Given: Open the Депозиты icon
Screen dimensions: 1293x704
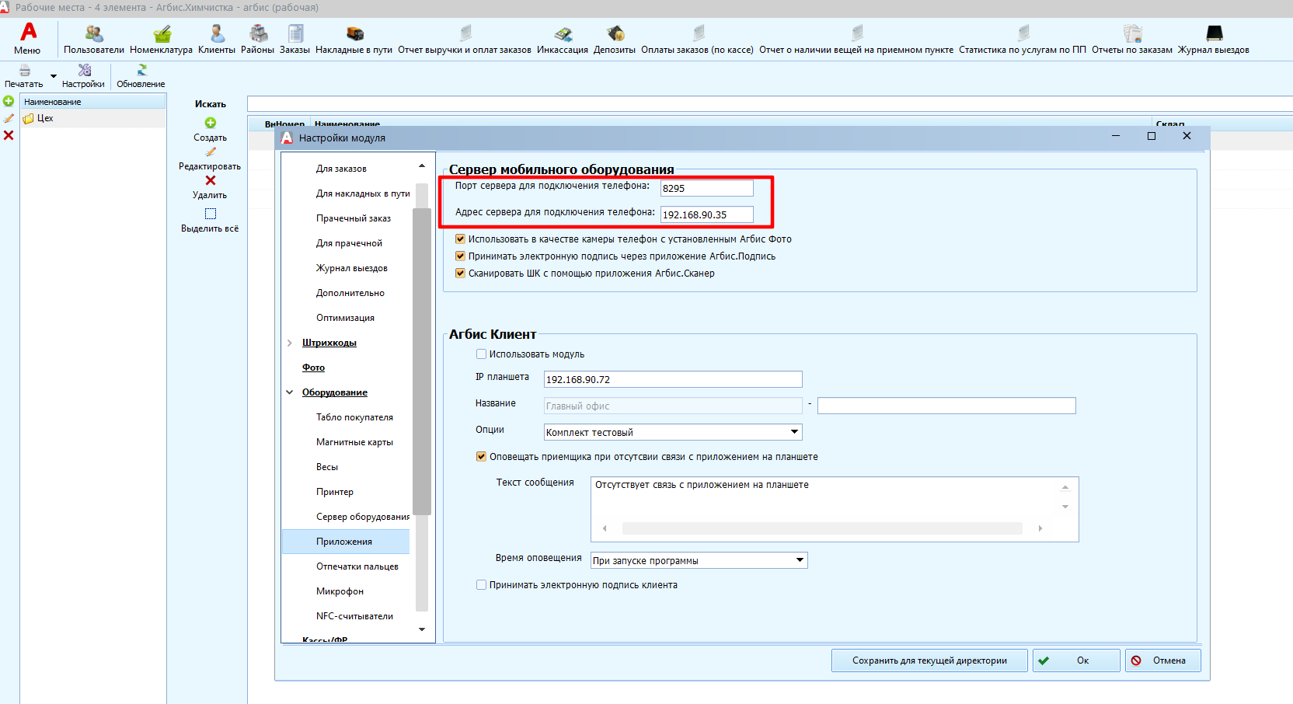Looking at the screenshot, I should pos(615,33).
